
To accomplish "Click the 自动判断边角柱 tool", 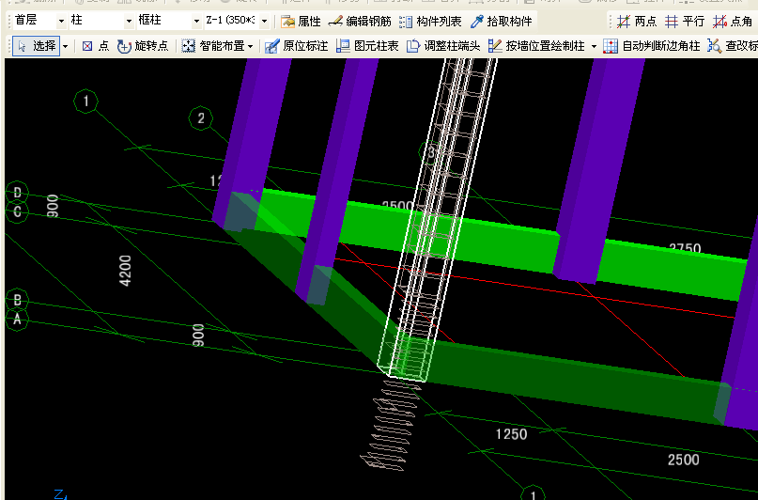I will pos(652,46).
